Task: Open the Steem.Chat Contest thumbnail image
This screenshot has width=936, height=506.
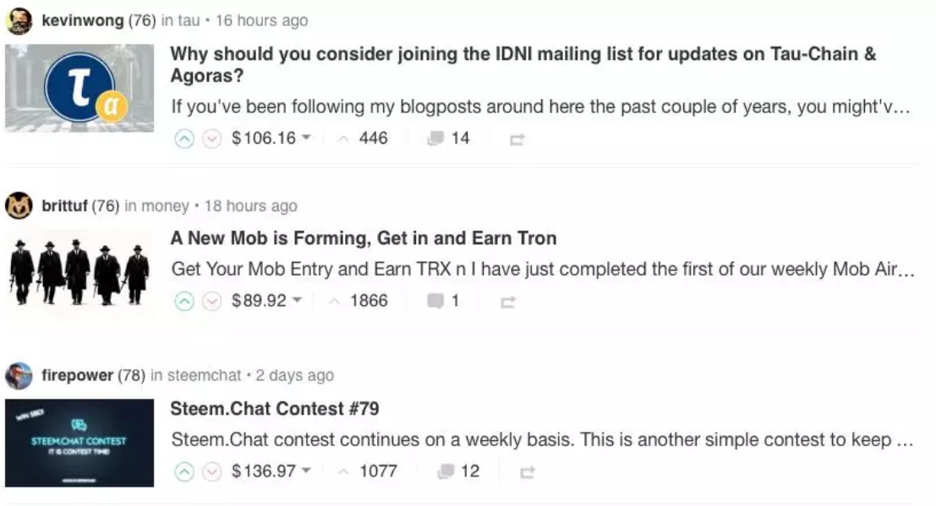Action: click(79, 443)
